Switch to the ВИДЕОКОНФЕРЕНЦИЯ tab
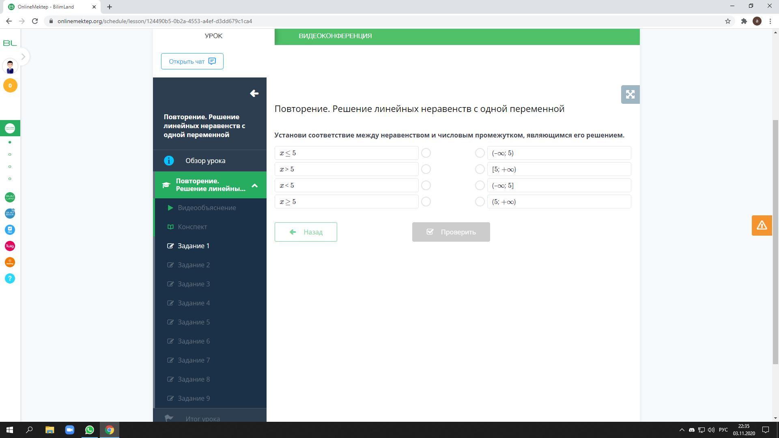779x438 pixels. (335, 36)
